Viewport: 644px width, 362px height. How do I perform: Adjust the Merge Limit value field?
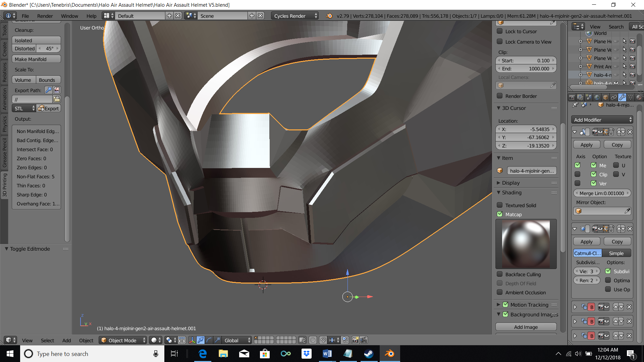coord(602,193)
